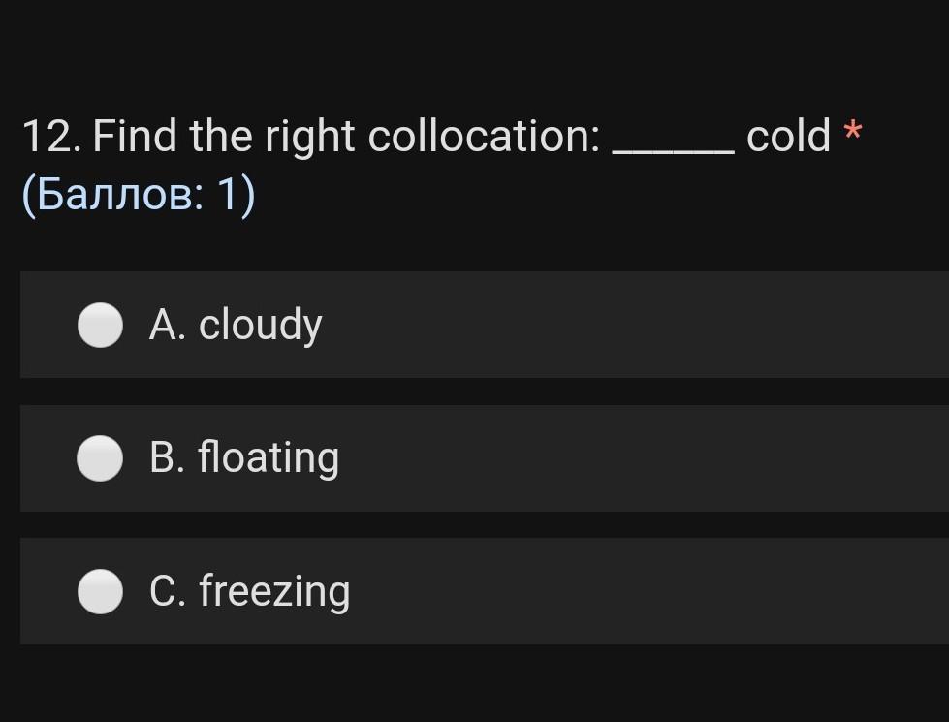Mark the freezing radio button
949x722 pixels.
click(x=100, y=592)
